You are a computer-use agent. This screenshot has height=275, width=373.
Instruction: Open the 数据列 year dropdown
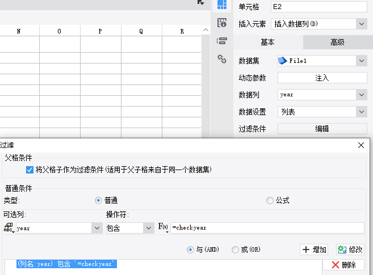point(362,95)
